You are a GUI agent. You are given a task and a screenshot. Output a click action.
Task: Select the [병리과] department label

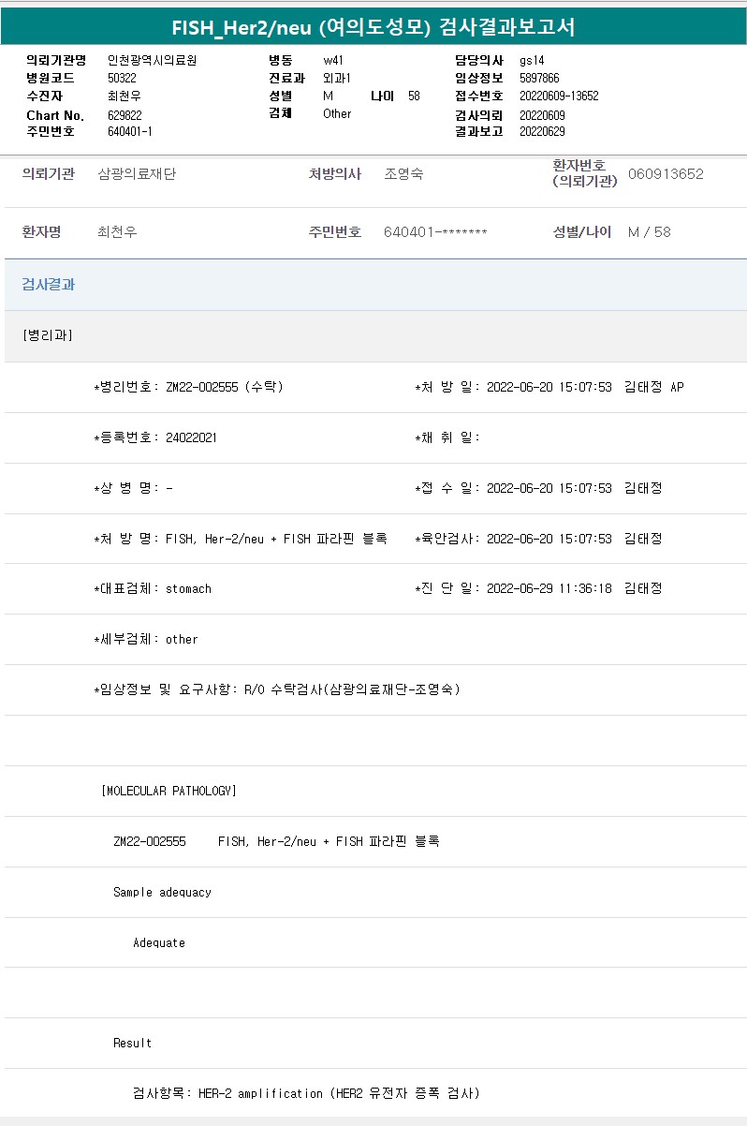pyautogui.click(x=47, y=335)
